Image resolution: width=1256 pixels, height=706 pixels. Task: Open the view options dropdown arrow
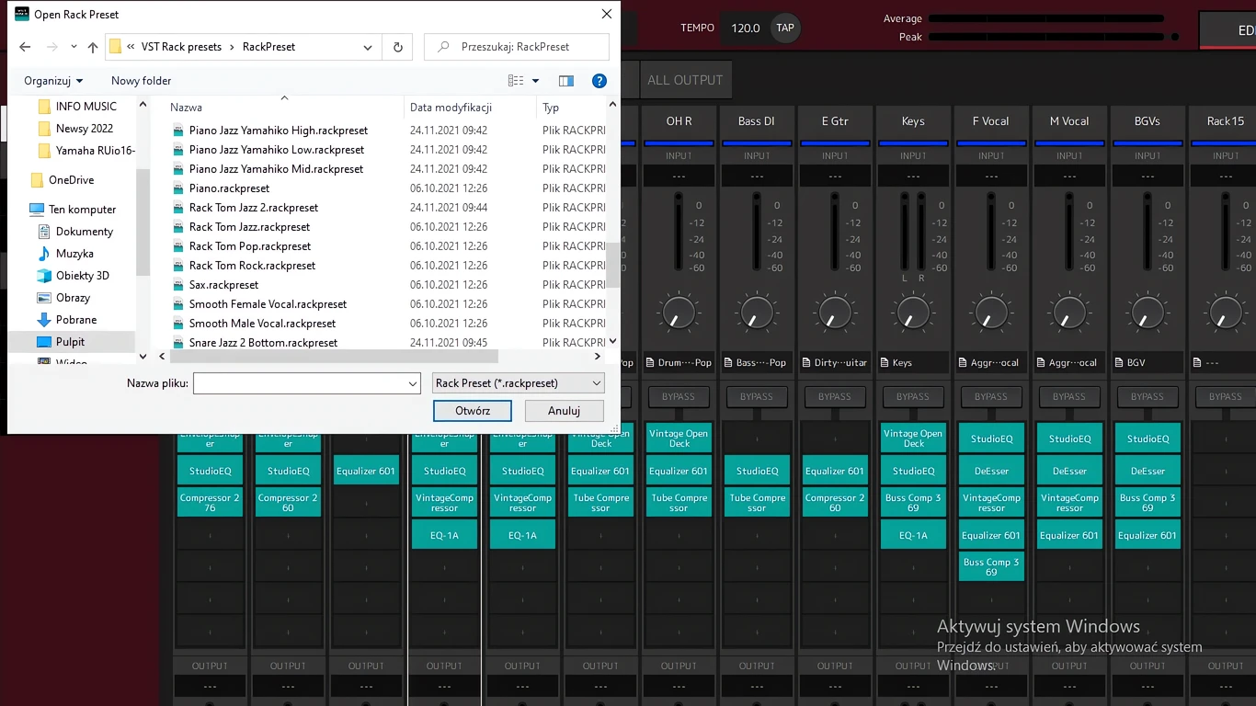point(536,81)
